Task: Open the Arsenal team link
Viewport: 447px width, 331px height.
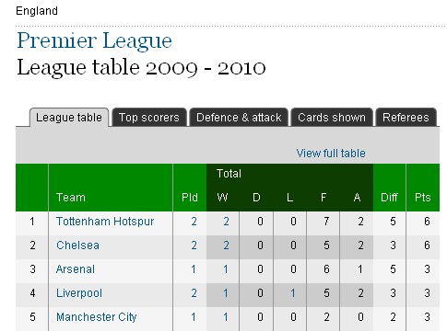Action: click(76, 269)
